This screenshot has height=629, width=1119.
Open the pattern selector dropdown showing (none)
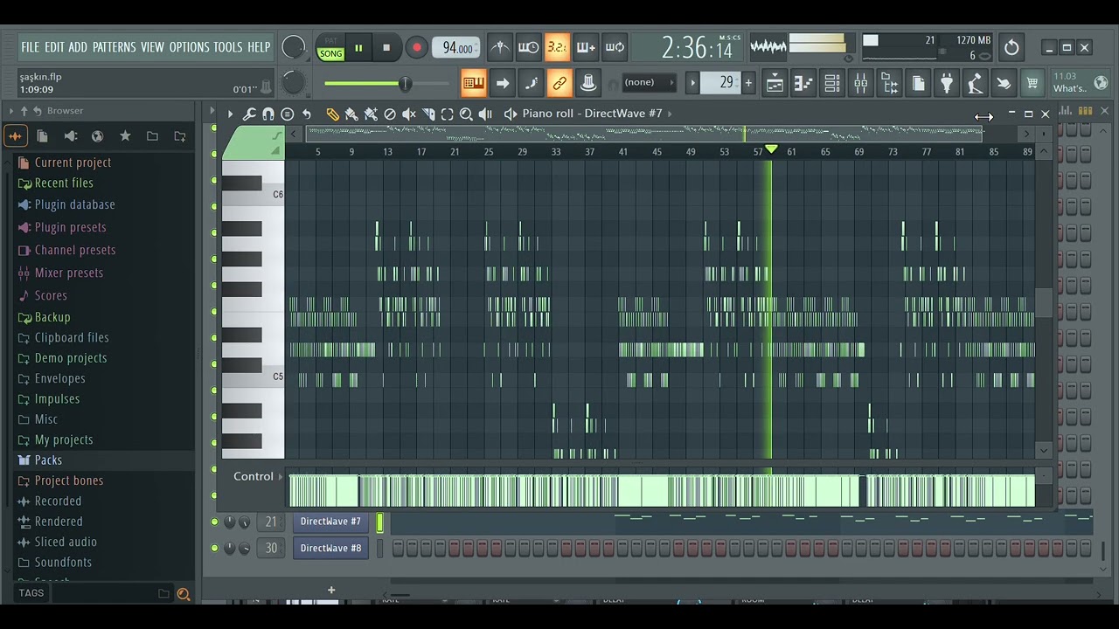coord(648,83)
